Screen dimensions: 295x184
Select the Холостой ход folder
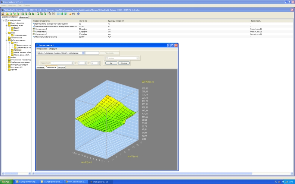[x=16, y=38]
